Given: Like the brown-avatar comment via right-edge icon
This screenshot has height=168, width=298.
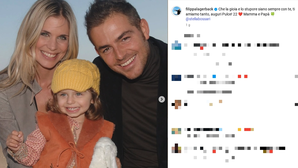Looking at the screenshot, I should pos(296,104).
